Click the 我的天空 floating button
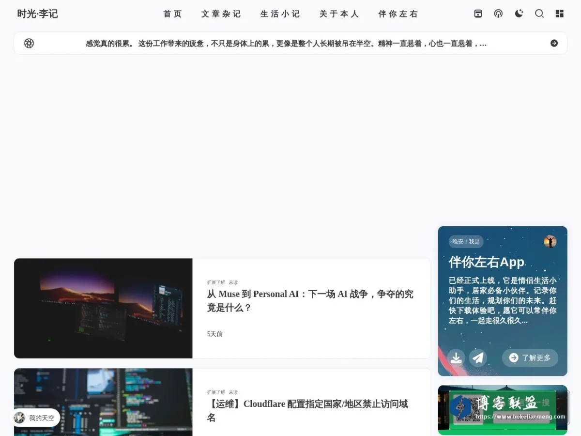This screenshot has width=581, height=436. (x=35, y=418)
